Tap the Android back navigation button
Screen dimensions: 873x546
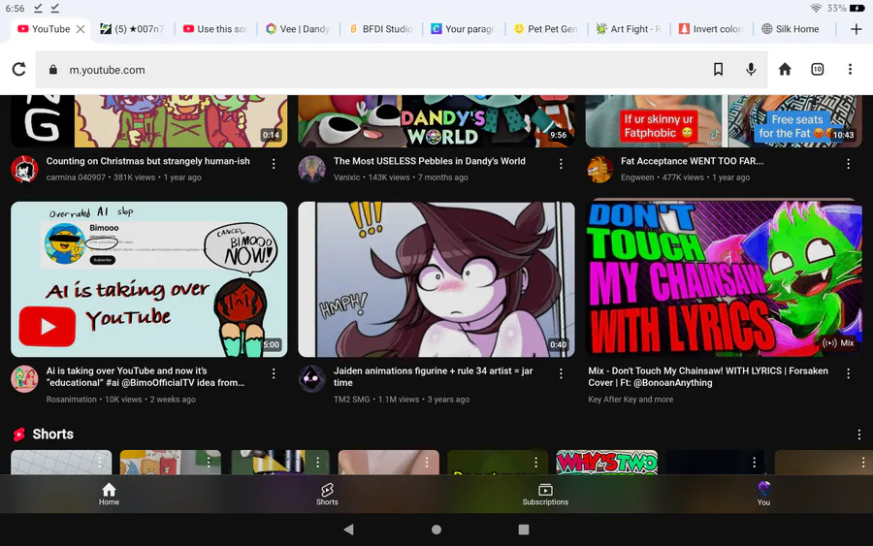348,530
